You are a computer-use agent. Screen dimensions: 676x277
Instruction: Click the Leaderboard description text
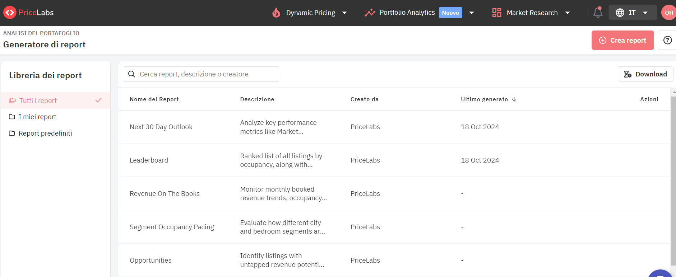(281, 160)
